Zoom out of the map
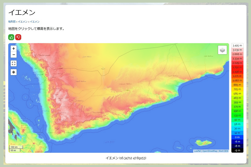Viewport: 251px width, 167px height. point(14,55)
